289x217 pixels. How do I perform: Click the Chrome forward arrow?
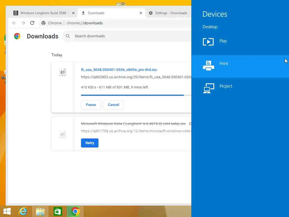[x=23, y=23]
